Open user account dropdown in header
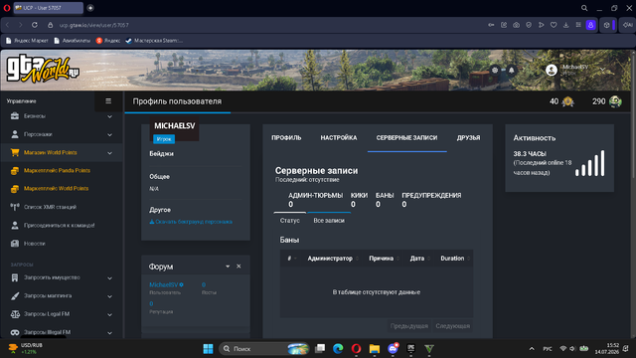This screenshot has height=358, width=636. [603, 70]
